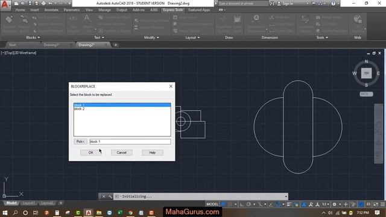Open the Start file tab
This screenshot has height=217, width=386.
tap(12, 45)
